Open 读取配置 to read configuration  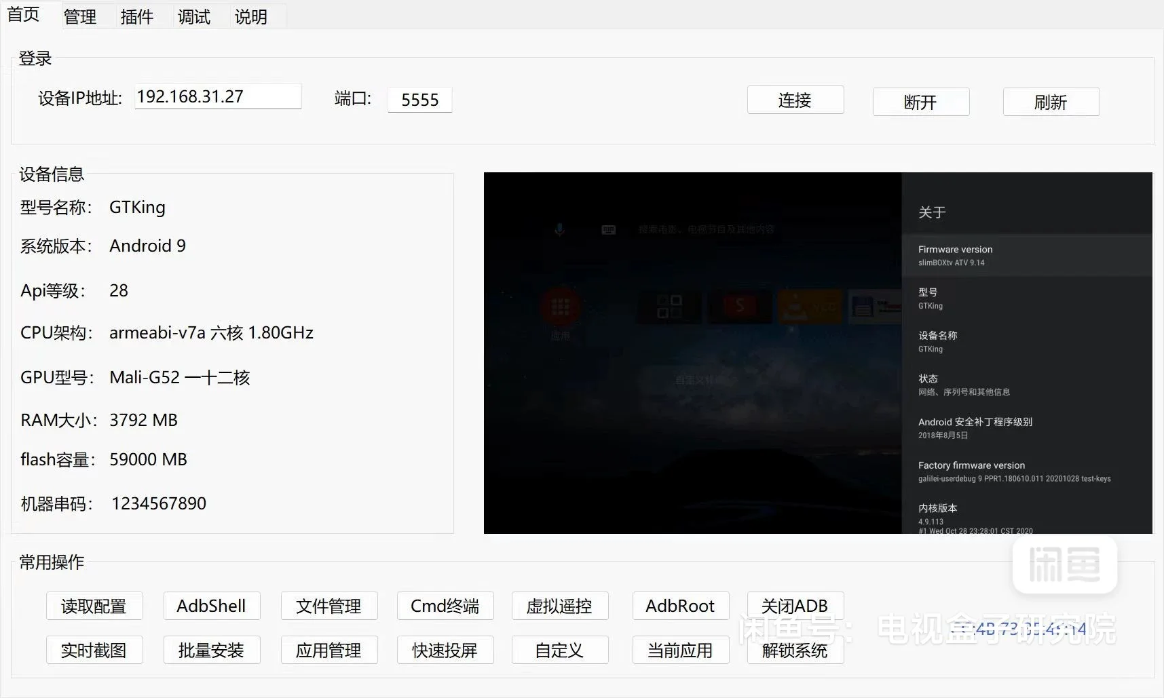coord(94,606)
